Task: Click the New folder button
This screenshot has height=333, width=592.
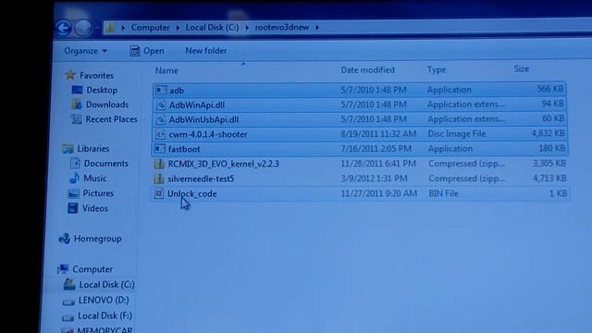Action: 205,51
